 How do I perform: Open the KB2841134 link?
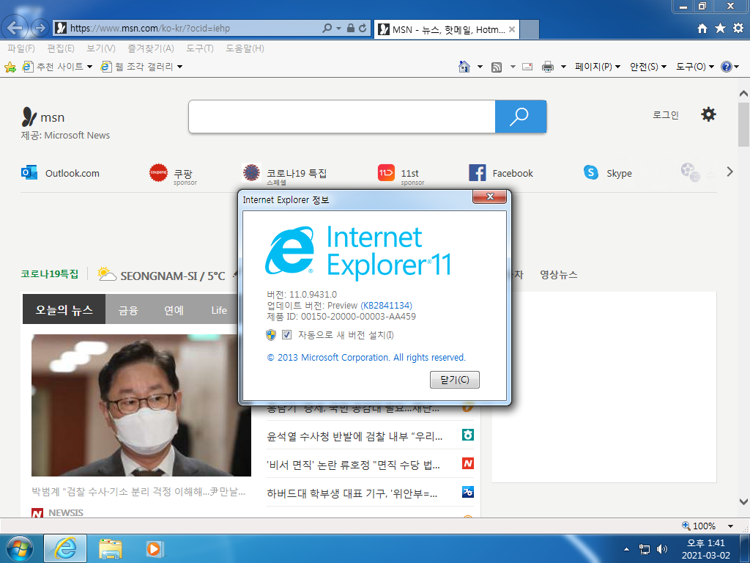(x=386, y=306)
